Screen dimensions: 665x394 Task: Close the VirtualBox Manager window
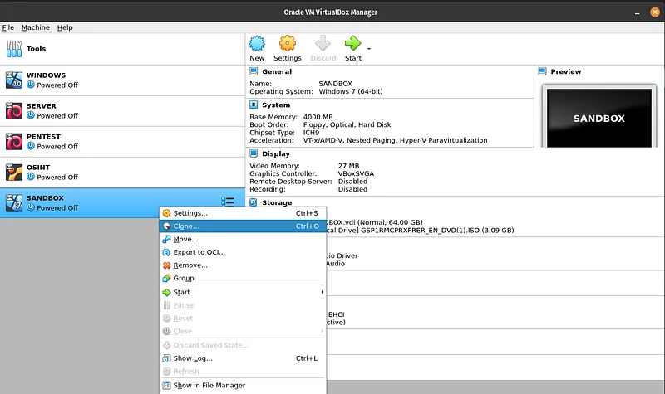pos(655,12)
